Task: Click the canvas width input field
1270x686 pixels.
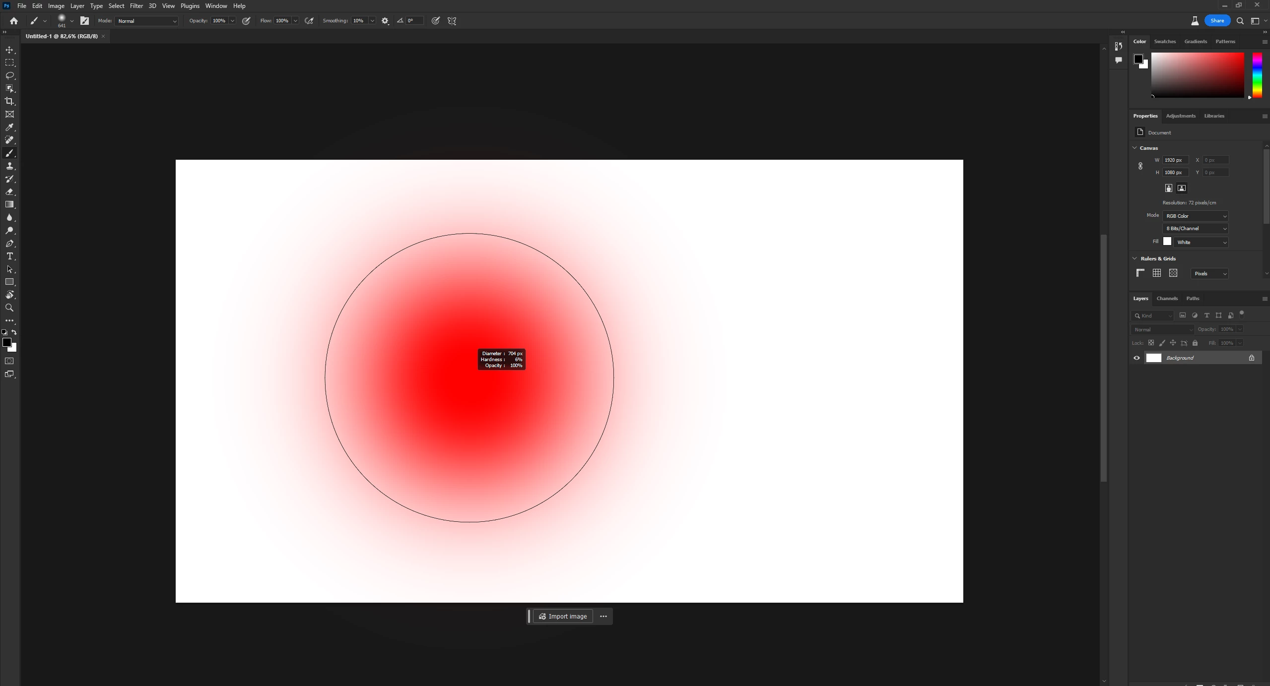Action: coord(1174,160)
